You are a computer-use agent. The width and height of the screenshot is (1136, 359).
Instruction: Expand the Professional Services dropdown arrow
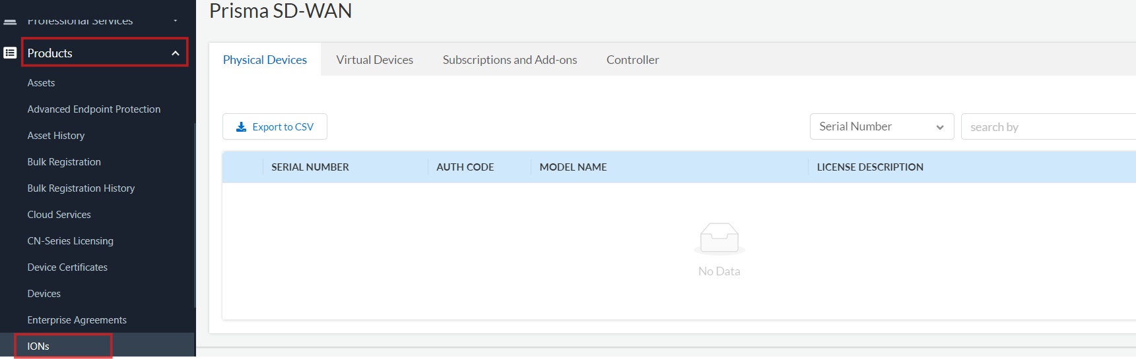pyautogui.click(x=176, y=21)
